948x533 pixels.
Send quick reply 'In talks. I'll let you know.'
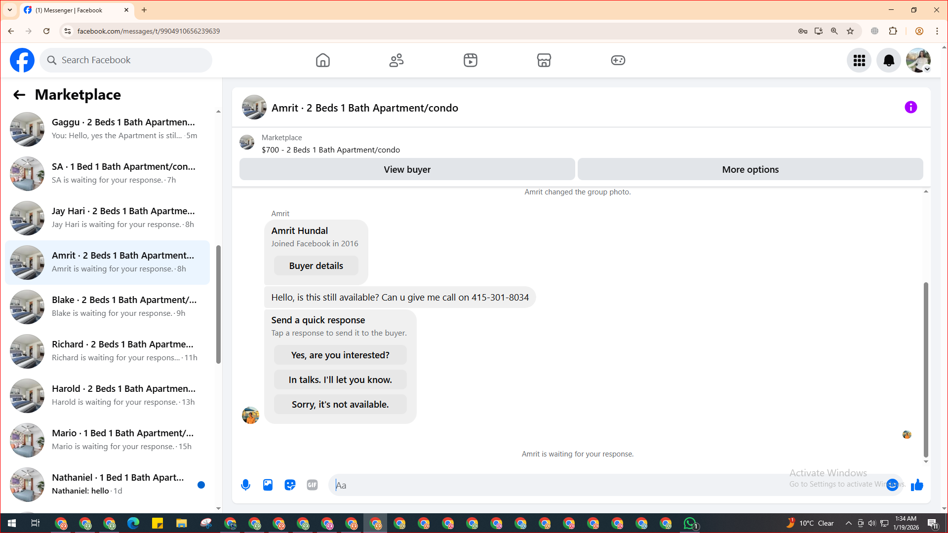click(340, 380)
